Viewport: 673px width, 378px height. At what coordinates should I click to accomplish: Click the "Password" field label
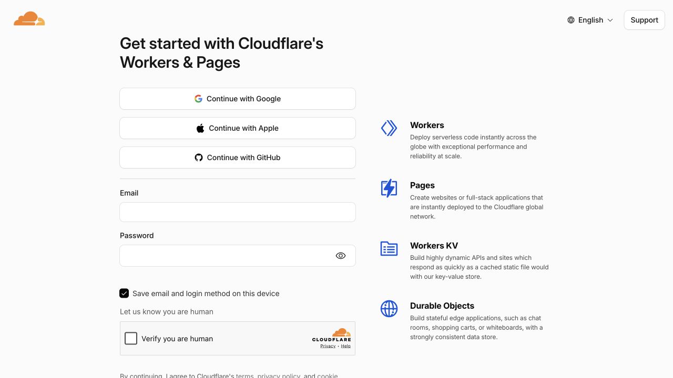[x=137, y=235]
